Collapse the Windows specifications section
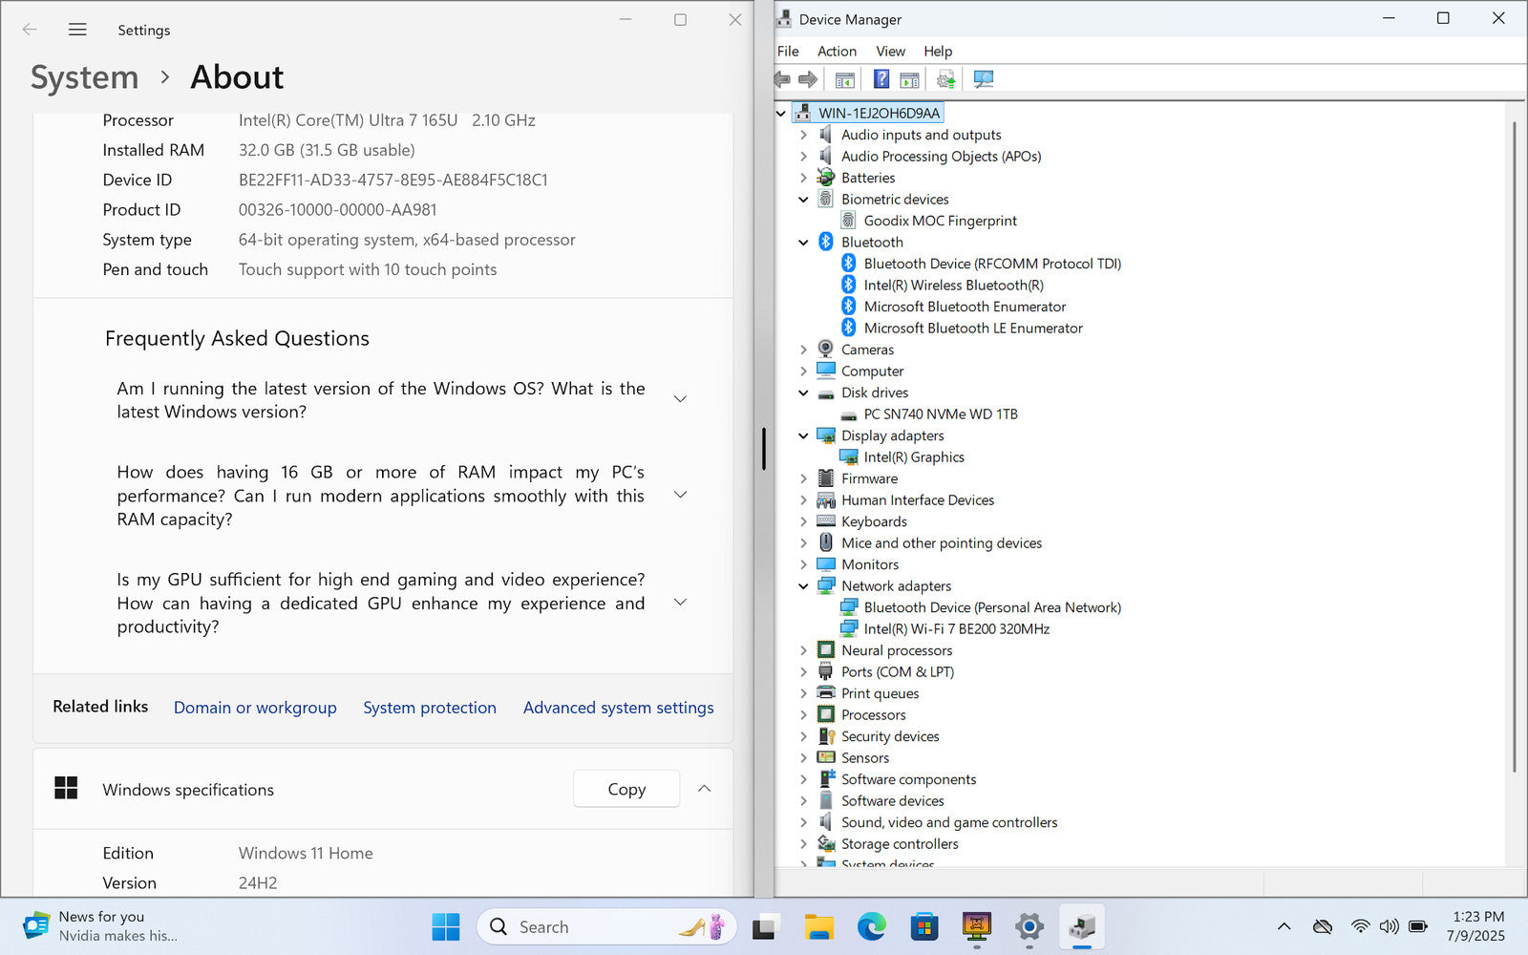This screenshot has width=1528, height=955. click(704, 789)
